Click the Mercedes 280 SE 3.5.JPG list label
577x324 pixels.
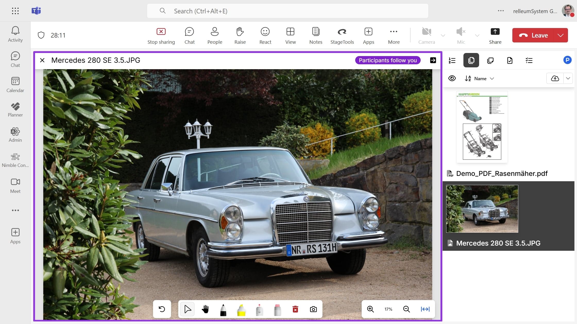tap(498, 243)
